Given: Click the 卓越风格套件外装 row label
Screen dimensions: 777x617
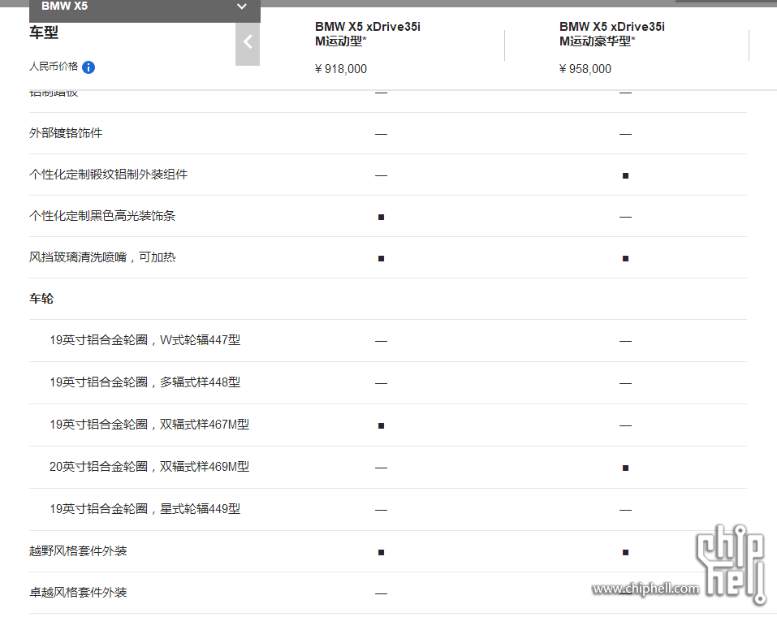Looking at the screenshot, I should coord(78,593).
